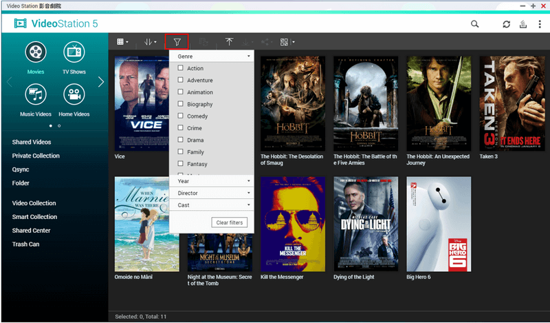Click 'Selected: 0, Total: 11' status text
The width and height of the screenshot is (550, 323).
click(x=141, y=317)
